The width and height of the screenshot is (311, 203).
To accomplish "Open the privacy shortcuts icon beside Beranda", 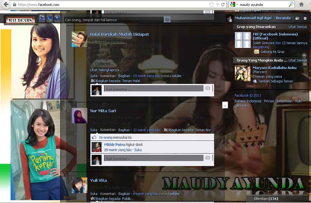I will (x=297, y=18).
